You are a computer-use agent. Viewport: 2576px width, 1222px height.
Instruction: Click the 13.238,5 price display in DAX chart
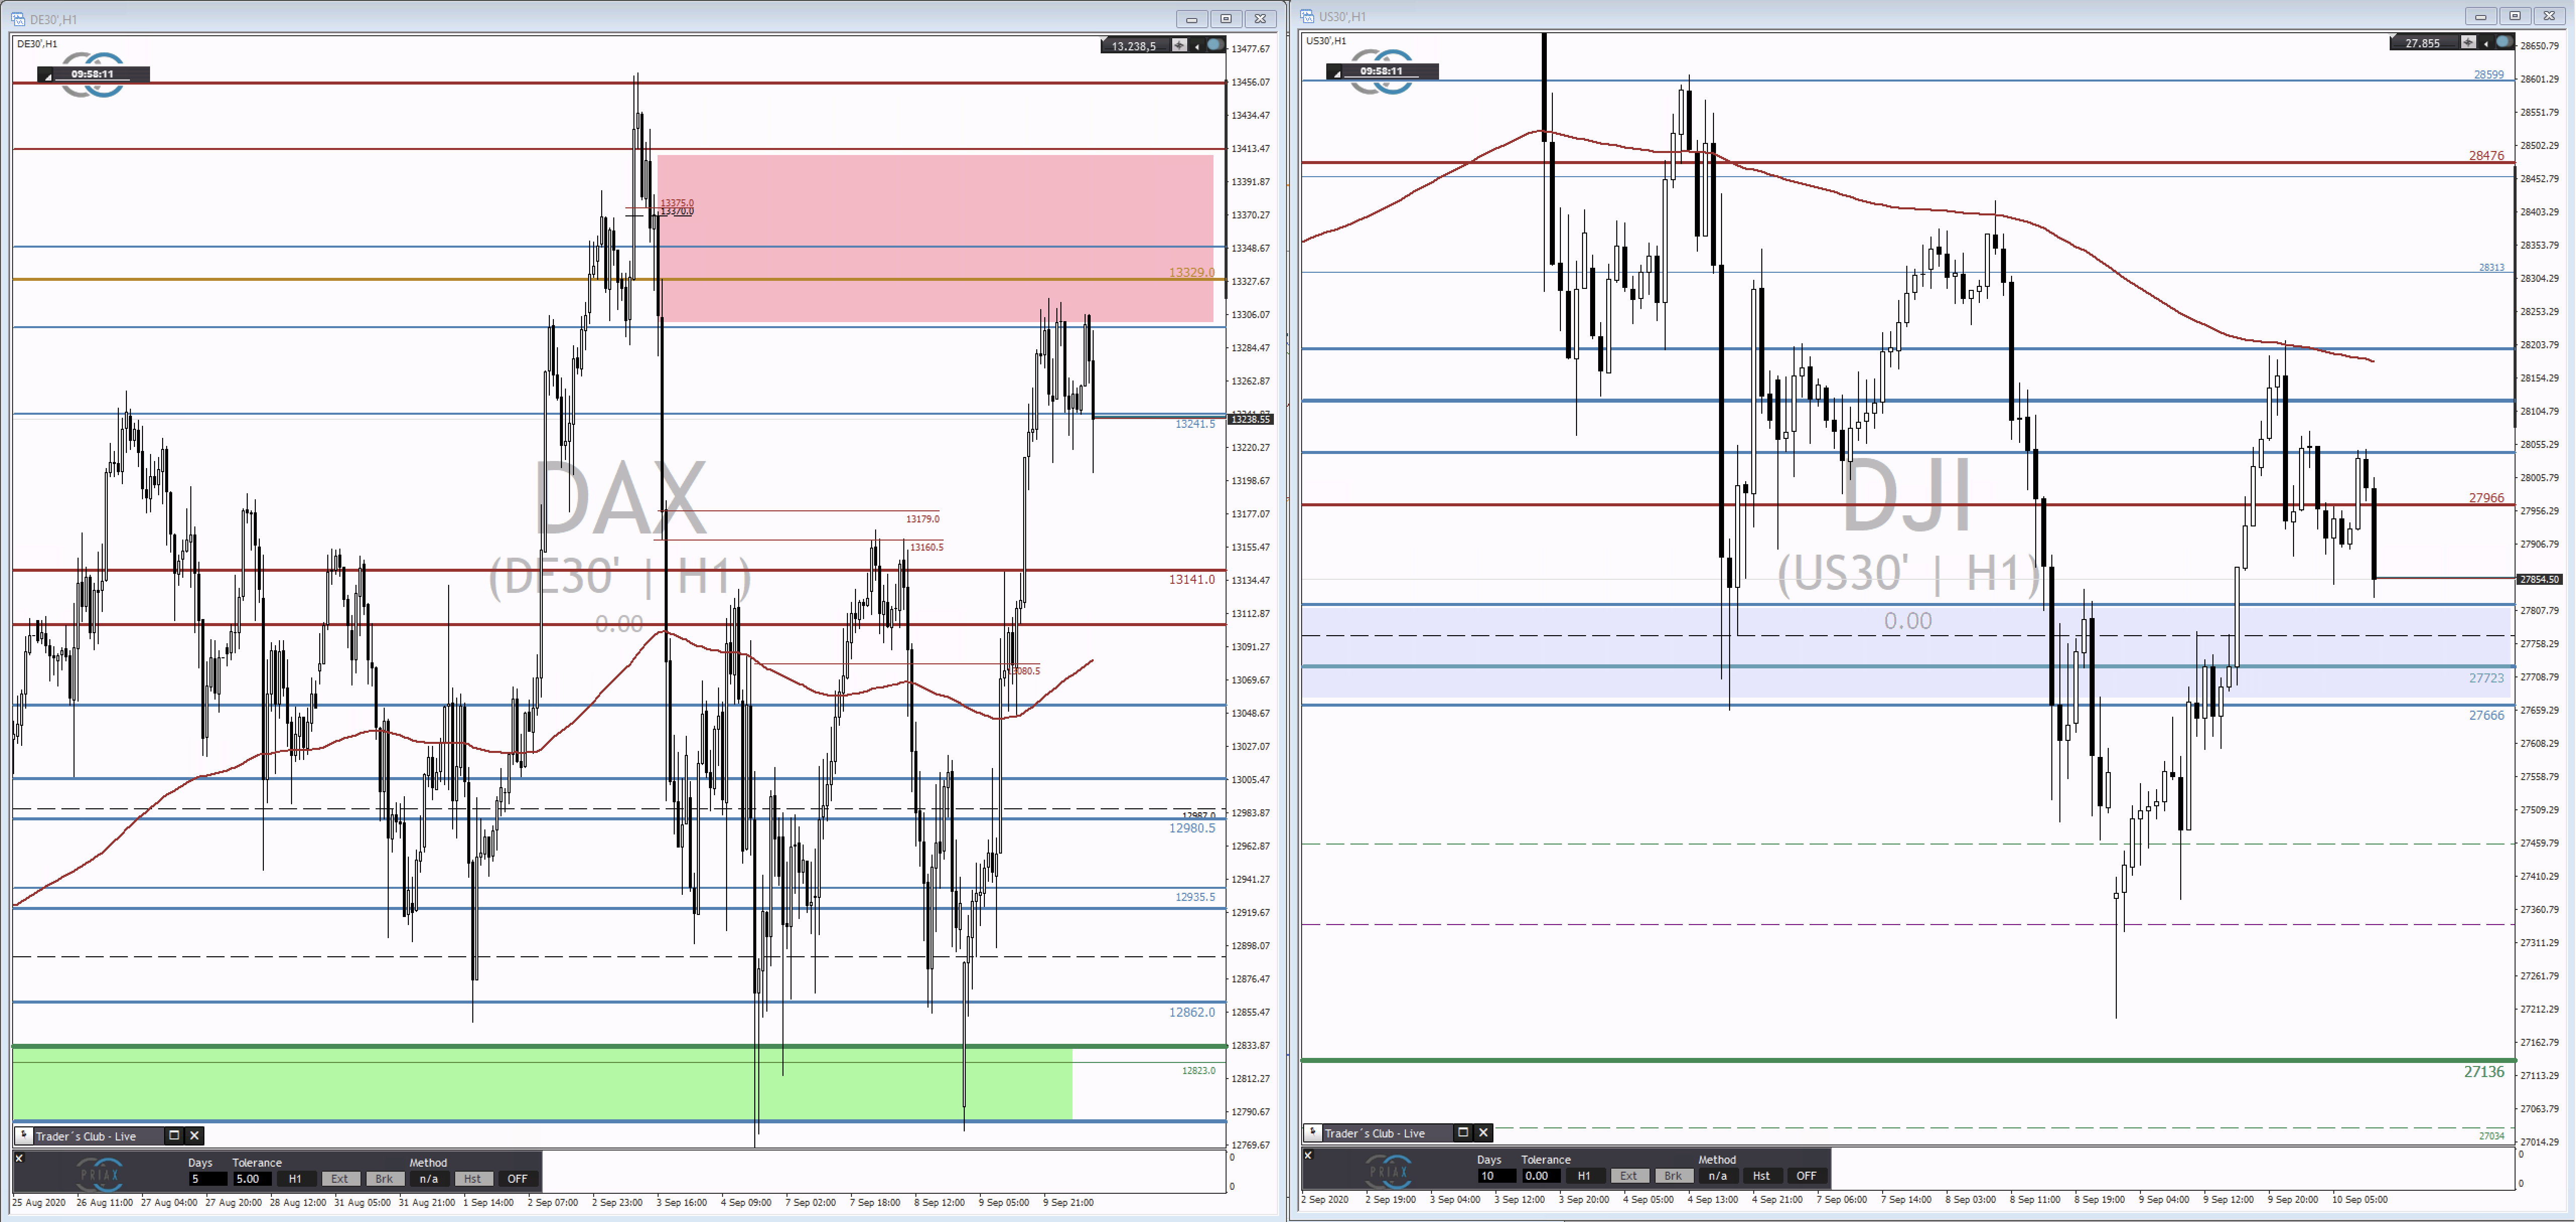[x=1134, y=46]
